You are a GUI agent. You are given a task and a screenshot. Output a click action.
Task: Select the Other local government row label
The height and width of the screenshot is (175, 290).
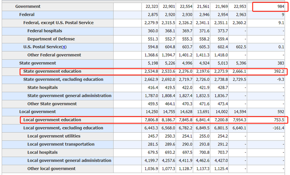(x=51, y=169)
